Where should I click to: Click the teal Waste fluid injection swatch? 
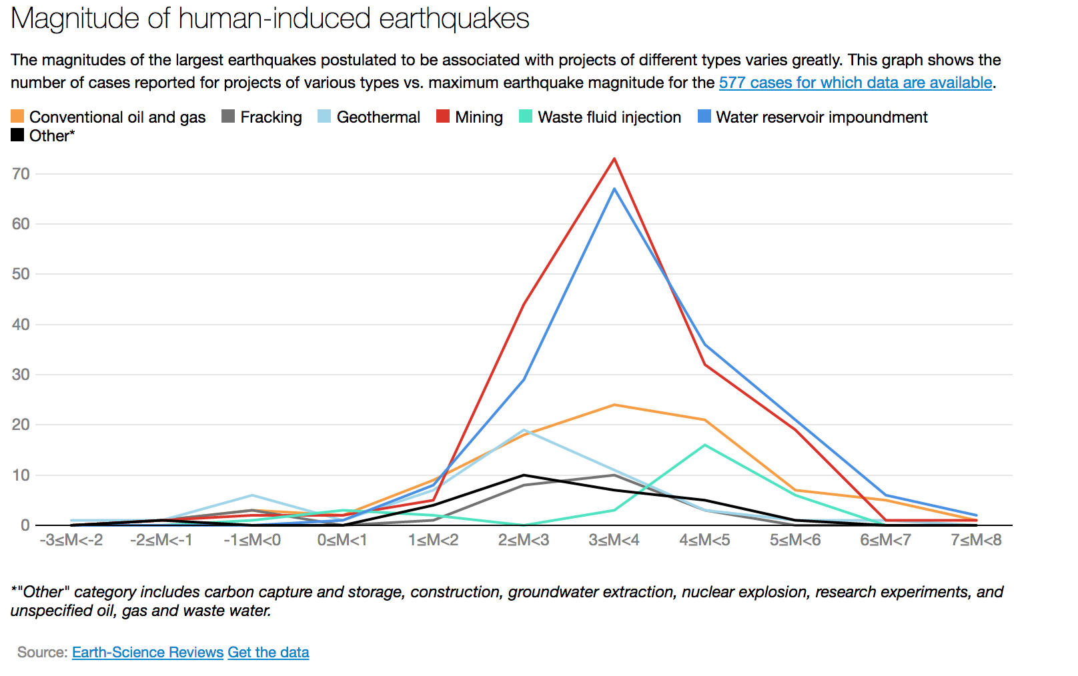tap(526, 117)
